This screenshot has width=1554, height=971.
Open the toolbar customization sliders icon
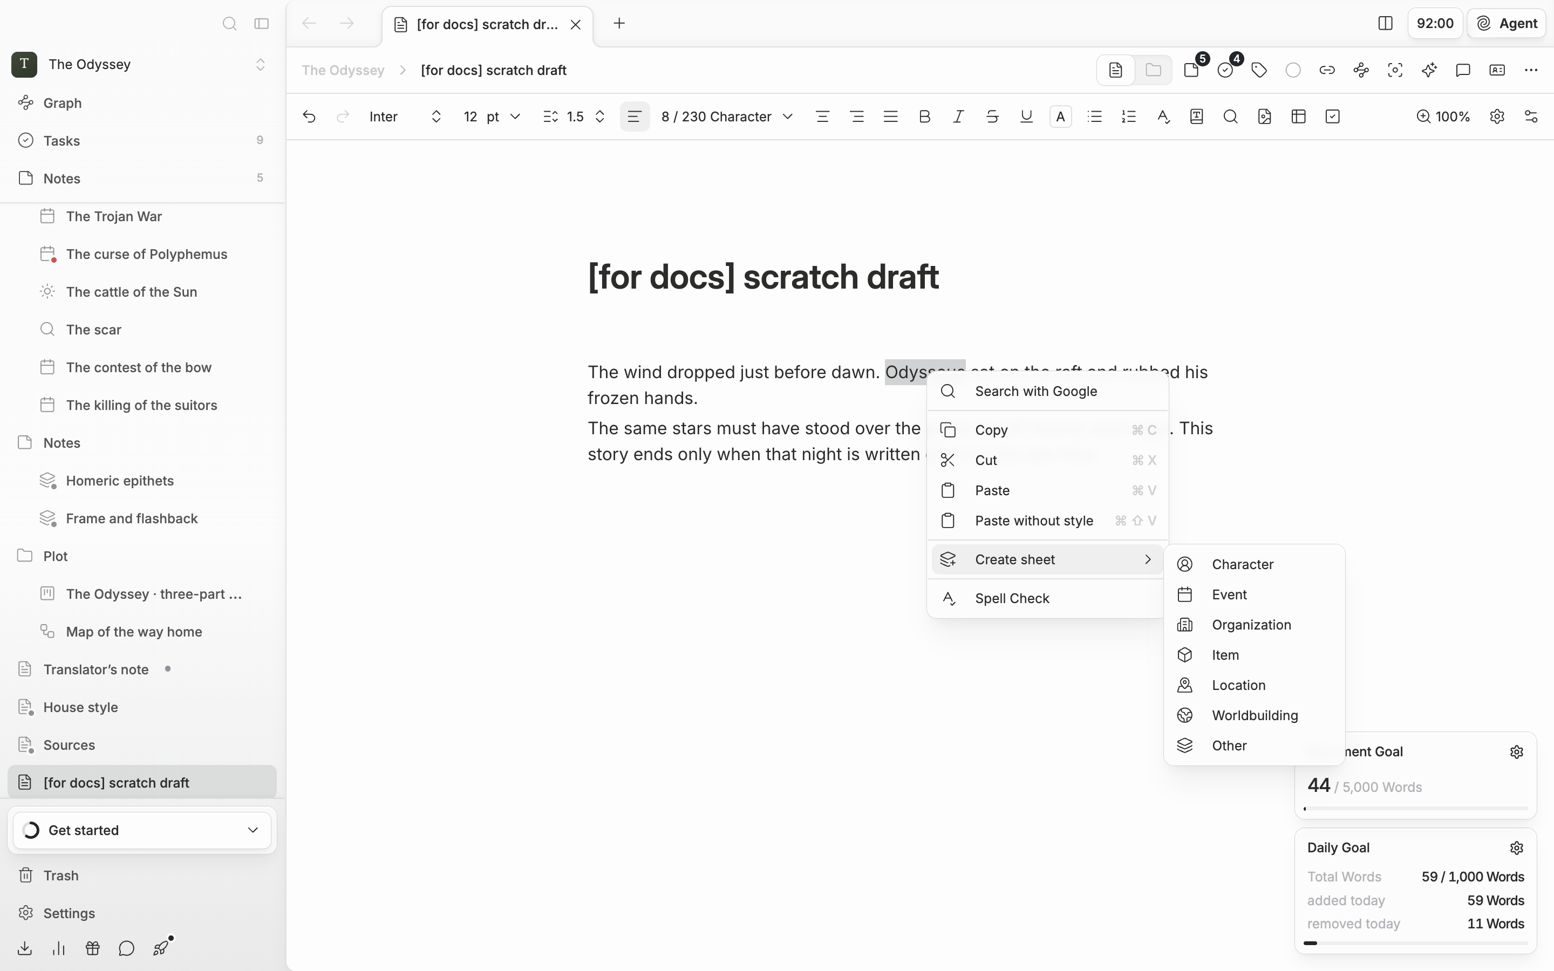[x=1531, y=116]
